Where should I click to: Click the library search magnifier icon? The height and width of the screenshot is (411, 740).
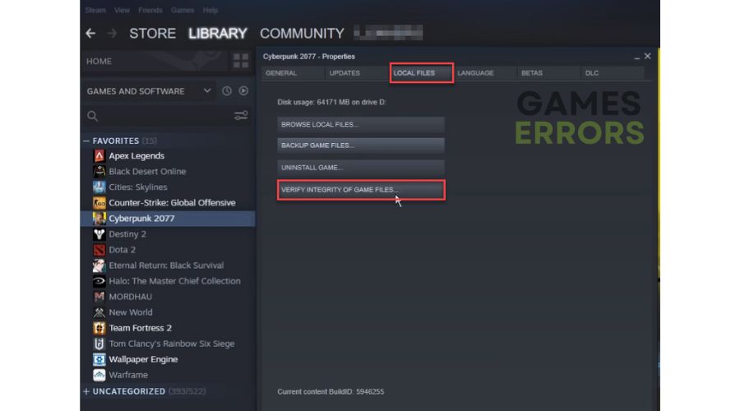92,116
